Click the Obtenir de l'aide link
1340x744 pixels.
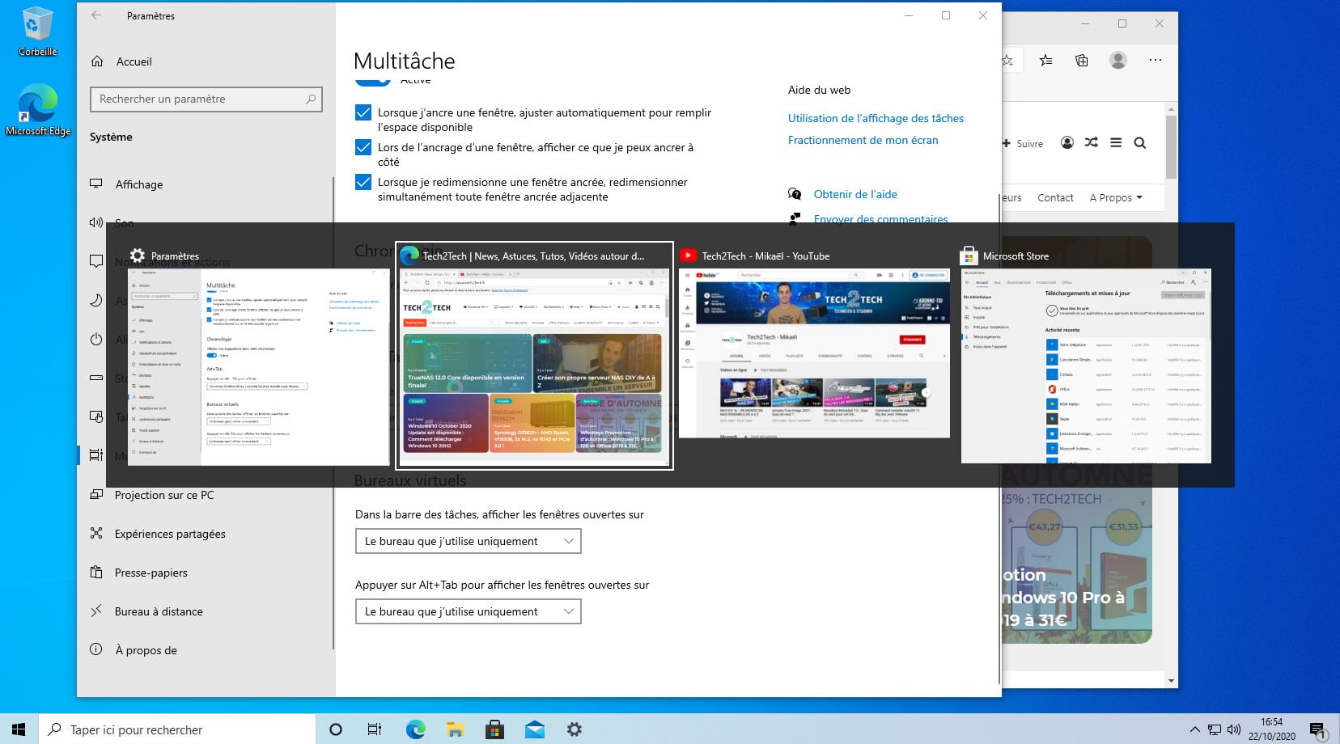[x=855, y=194]
